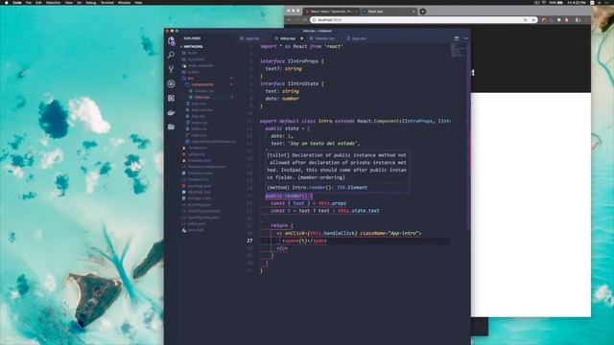Click the editor vertical scrollbar
Screen dimensions: 614x345
468,136
